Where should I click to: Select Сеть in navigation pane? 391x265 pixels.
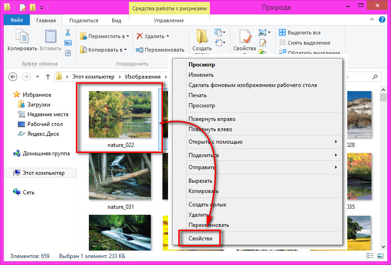coord(24,192)
